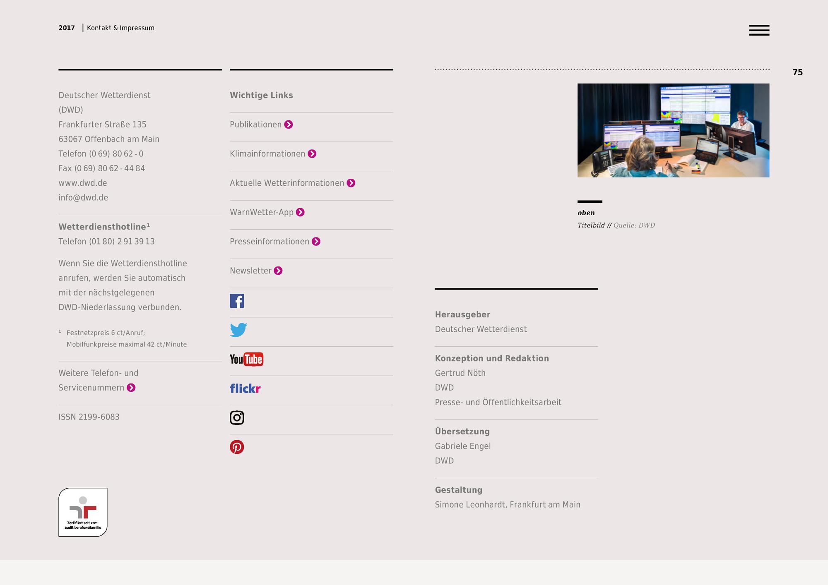Viewport: 828px width, 585px height.
Task: Click the arrow icon next to Publikationen
Action: 289,125
